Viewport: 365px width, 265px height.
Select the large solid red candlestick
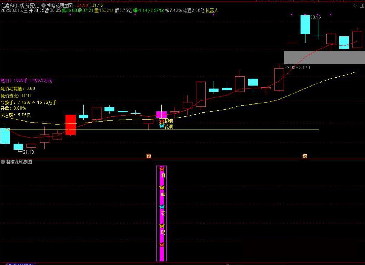[70, 125]
